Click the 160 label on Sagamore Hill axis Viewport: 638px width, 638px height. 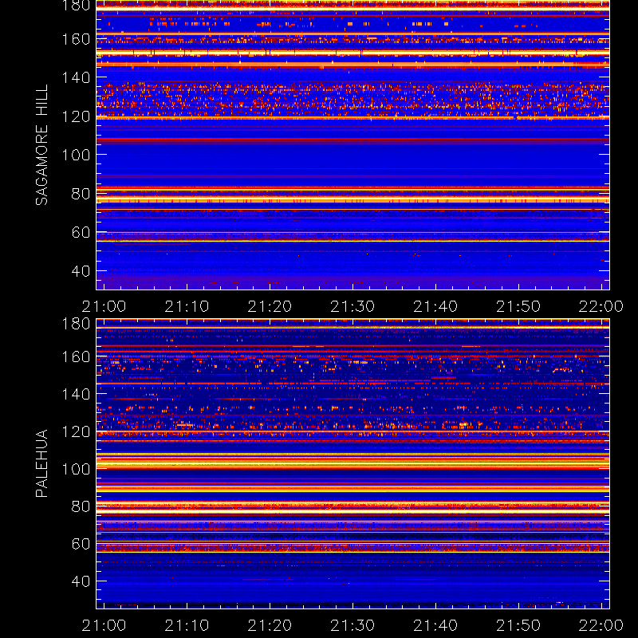point(76,39)
